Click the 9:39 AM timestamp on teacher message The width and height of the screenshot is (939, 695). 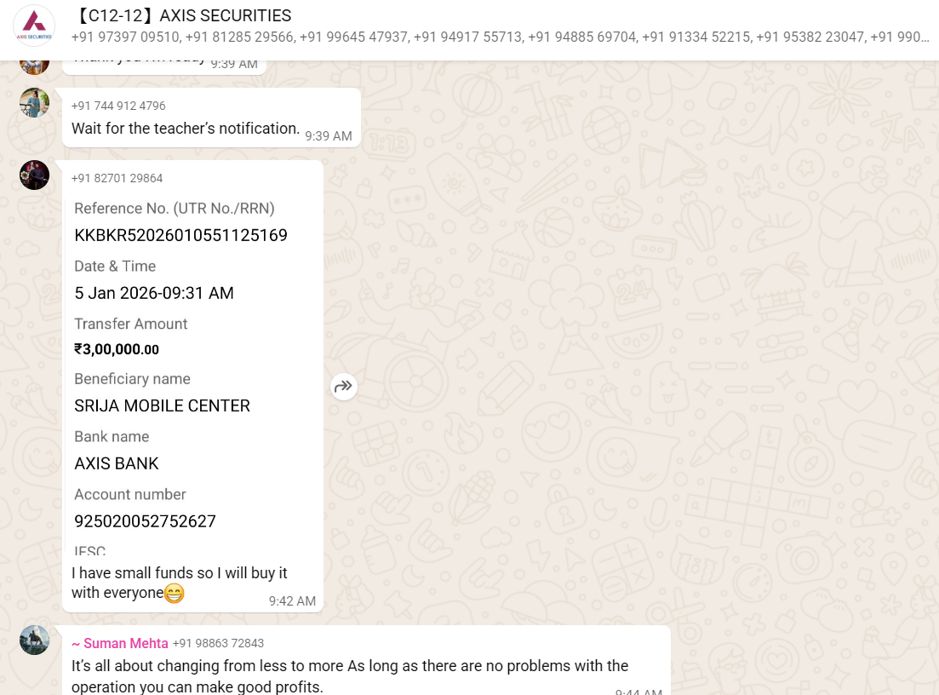pyautogui.click(x=328, y=136)
